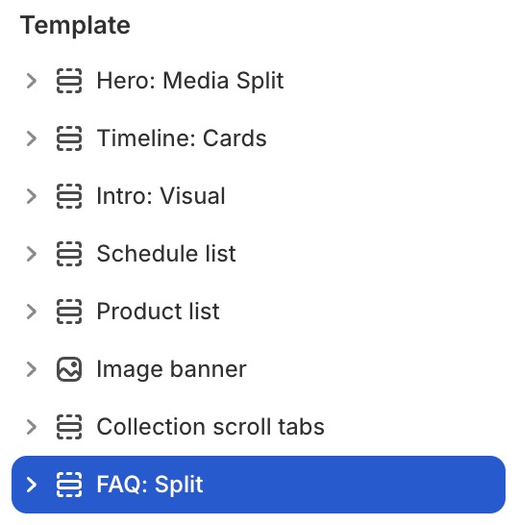Viewport: 519px width, 525px height.
Task: Expand the highlighted FAQ: Split chevron
Action: 32,485
